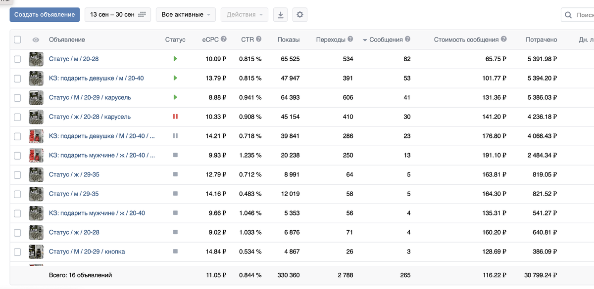
Task: Toggle the select-all checkbox in header
Action: (17, 40)
